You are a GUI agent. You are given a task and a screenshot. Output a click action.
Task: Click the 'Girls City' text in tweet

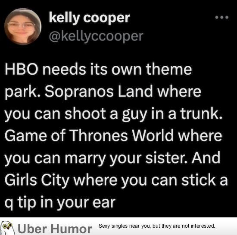pos(37,180)
